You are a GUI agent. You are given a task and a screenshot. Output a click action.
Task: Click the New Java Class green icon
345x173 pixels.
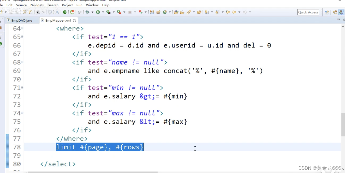coord(165,12)
